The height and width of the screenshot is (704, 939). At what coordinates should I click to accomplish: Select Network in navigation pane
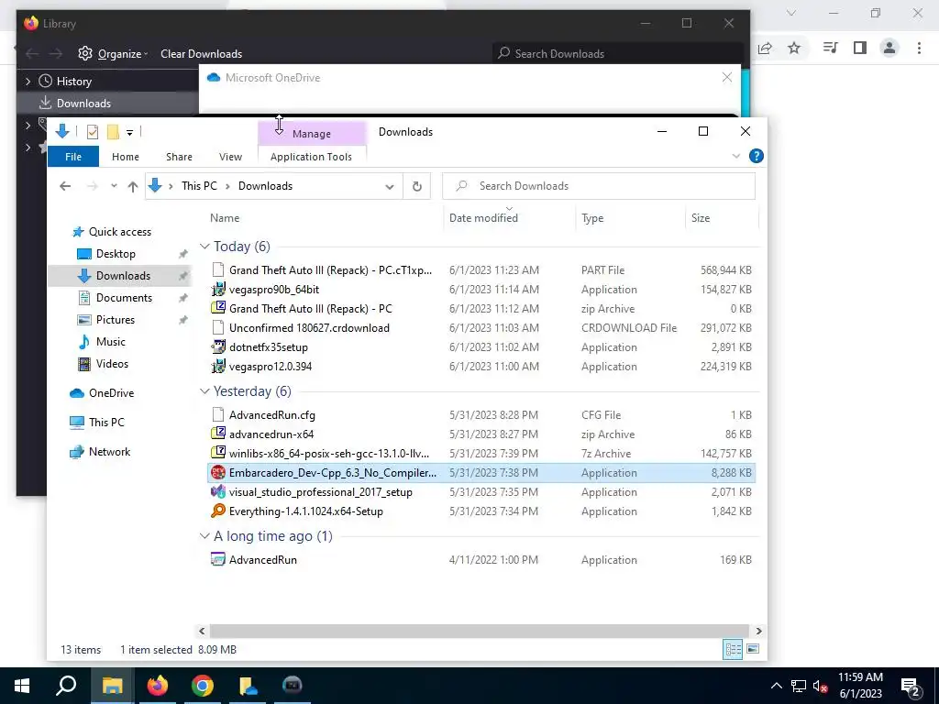pos(110,452)
